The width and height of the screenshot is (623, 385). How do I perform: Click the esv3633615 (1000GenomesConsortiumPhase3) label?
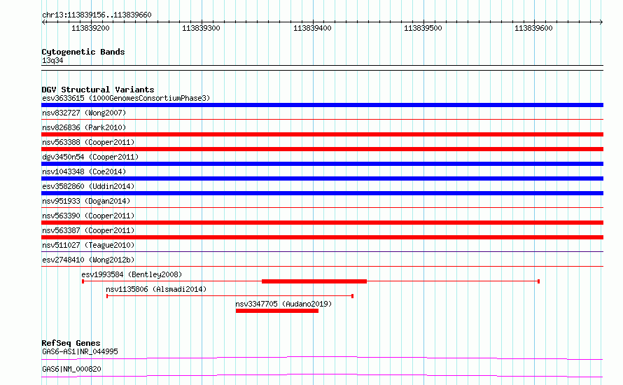click(126, 98)
